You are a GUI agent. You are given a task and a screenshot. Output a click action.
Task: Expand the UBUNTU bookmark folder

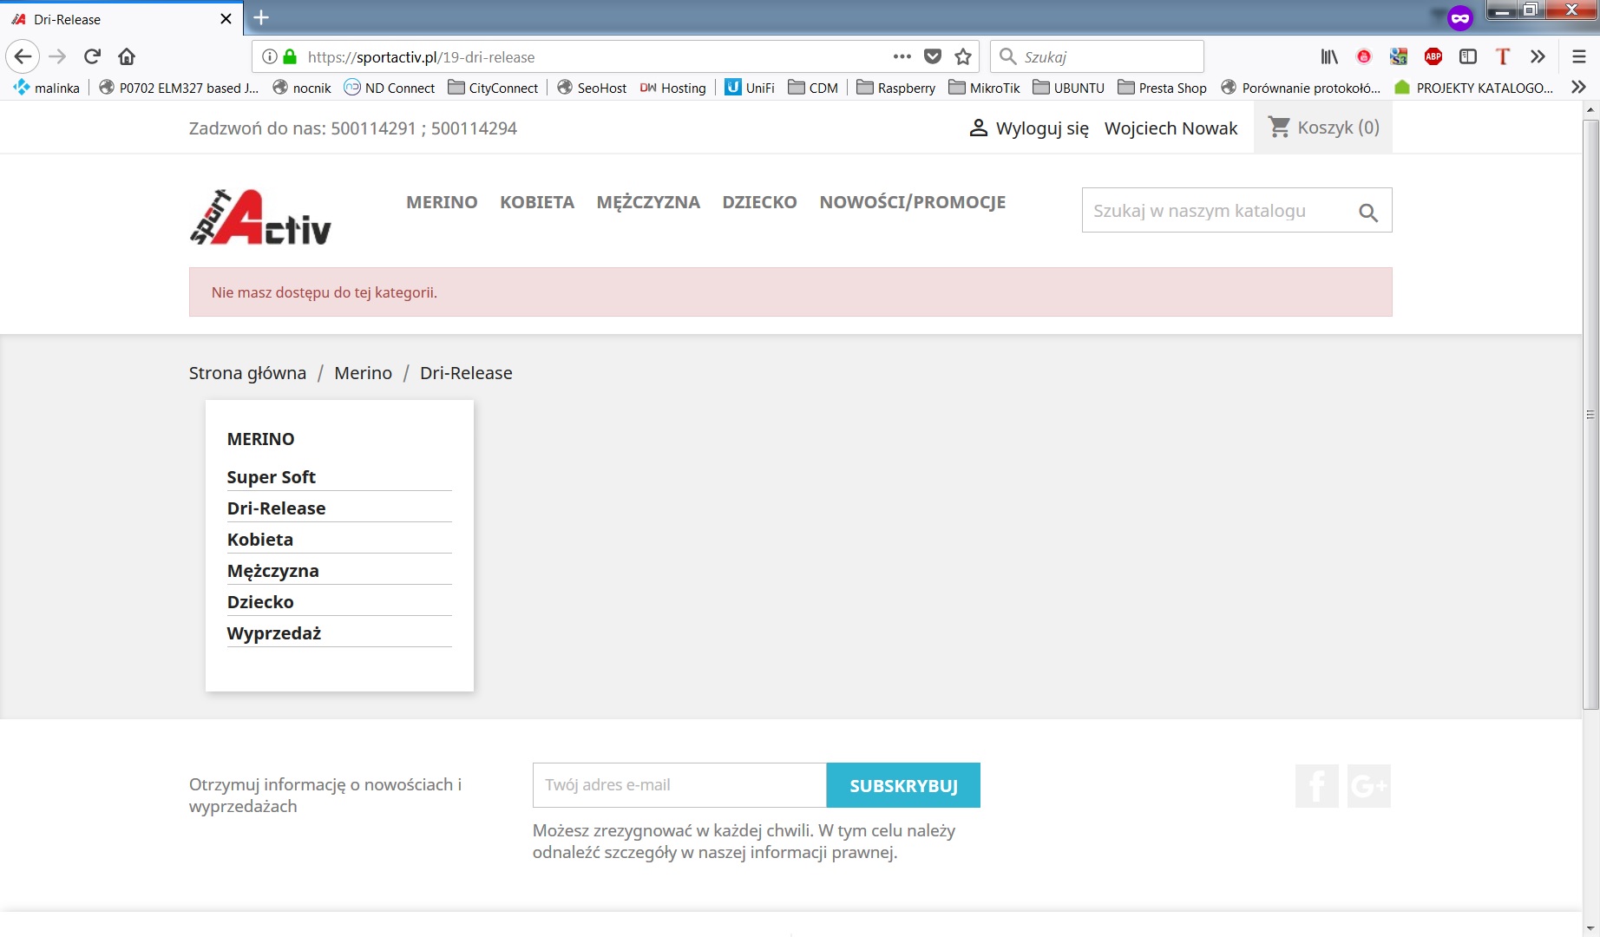click(x=1068, y=88)
